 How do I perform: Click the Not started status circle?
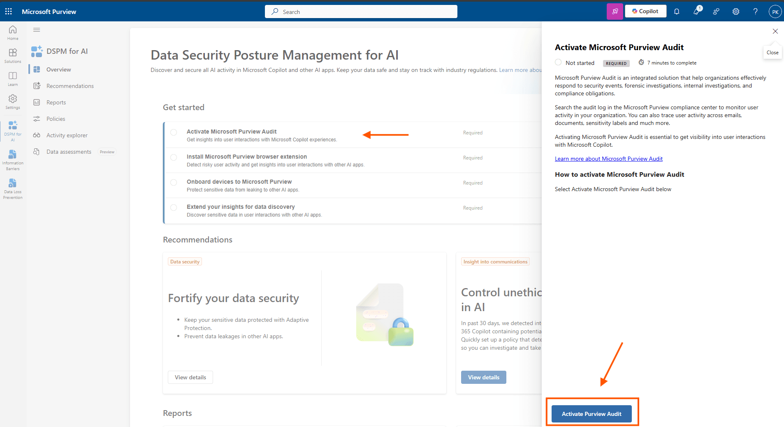tap(558, 62)
